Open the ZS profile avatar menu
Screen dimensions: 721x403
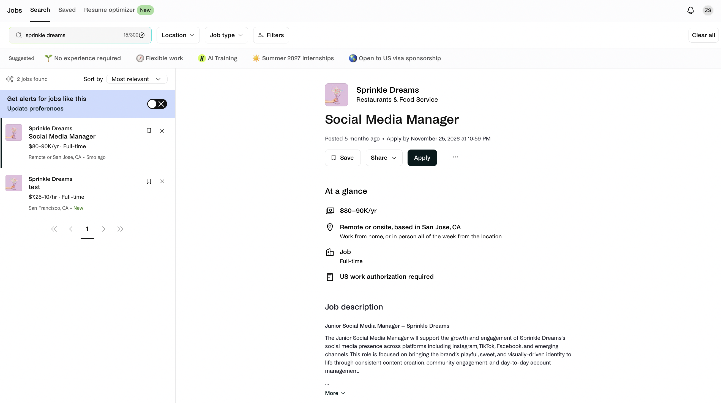(708, 10)
